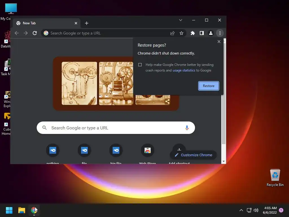Viewport: 289px width, 217px height.
Task: Click Chrome icon in taskbar
Action: pos(34,210)
